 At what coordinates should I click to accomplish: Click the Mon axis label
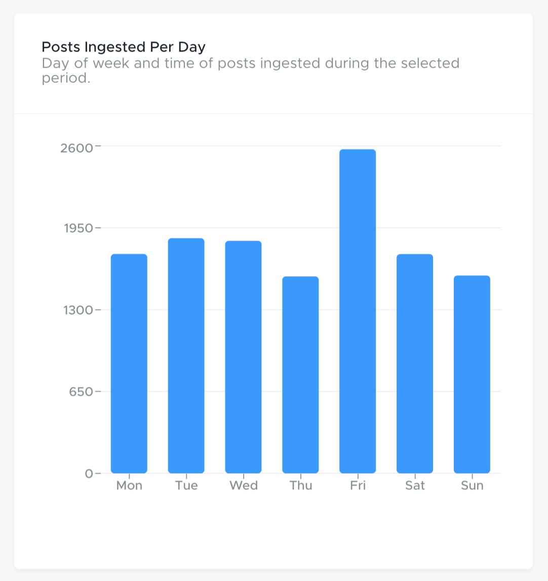[x=129, y=485]
